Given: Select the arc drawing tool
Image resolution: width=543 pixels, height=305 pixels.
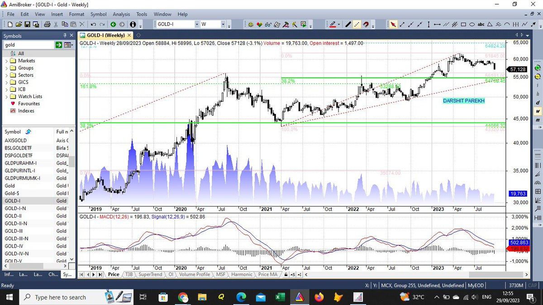Looking at the screenshot, I should point(508,24).
